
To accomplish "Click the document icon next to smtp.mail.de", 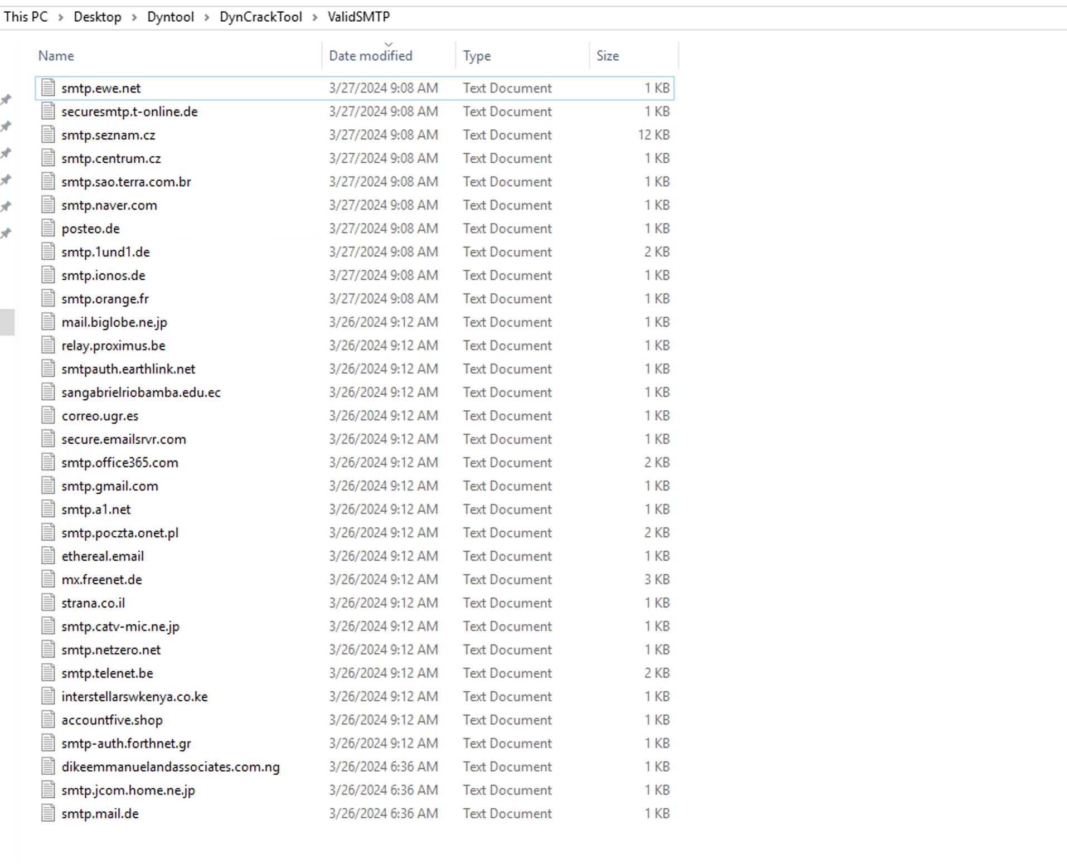I will 47,813.
